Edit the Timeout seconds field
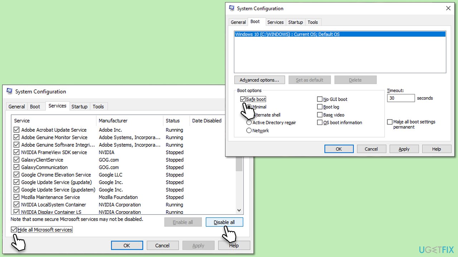The width and height of the screenshot is (458, 257). tap(401, 98)
